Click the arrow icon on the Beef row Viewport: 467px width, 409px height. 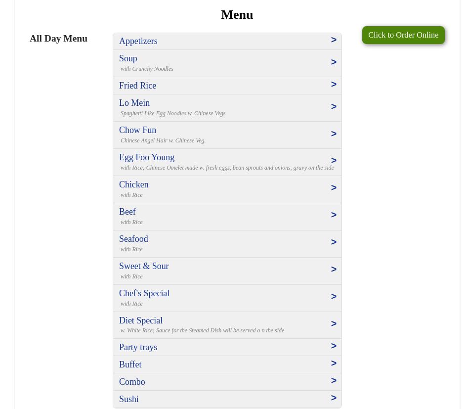tap(334, 215)
